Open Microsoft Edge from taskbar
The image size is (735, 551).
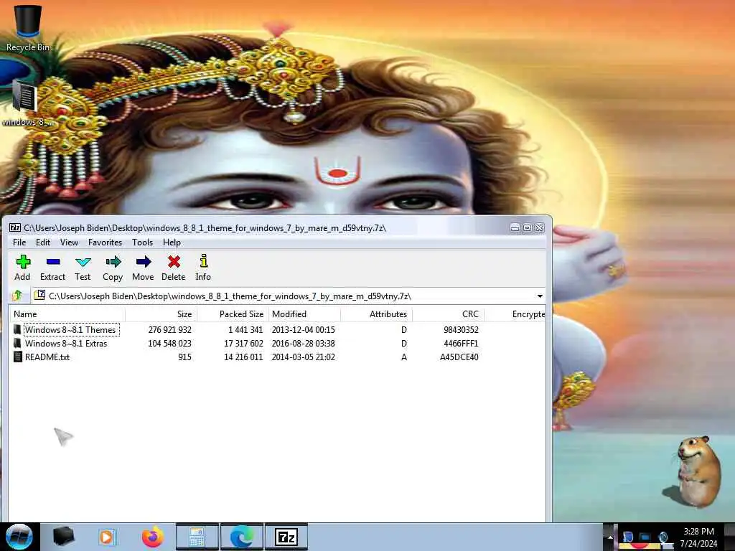[241, 537]
